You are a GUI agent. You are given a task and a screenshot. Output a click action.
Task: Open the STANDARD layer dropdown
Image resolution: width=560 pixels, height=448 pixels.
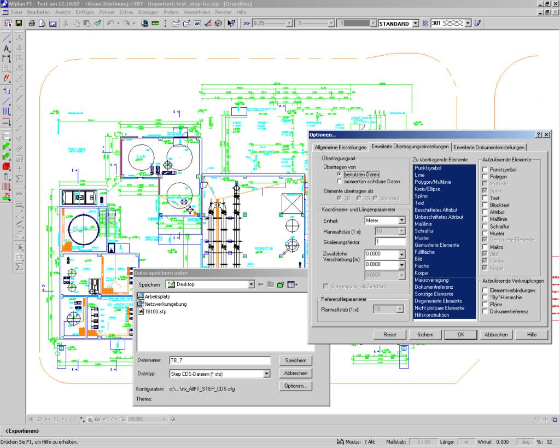415,24
